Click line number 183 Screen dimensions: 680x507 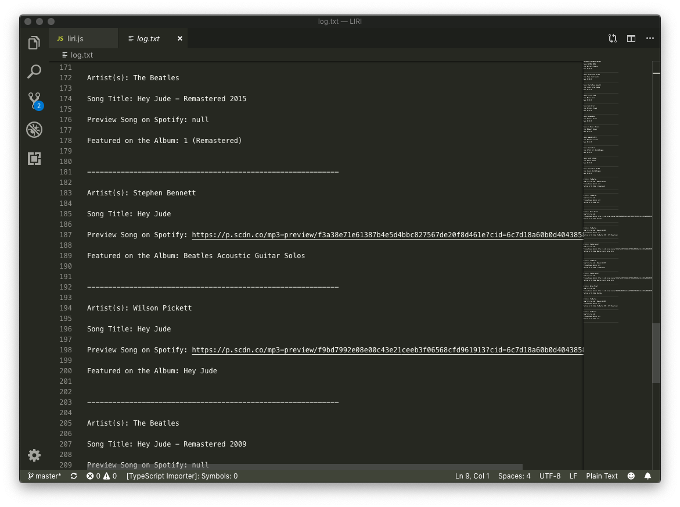[66, 192]
